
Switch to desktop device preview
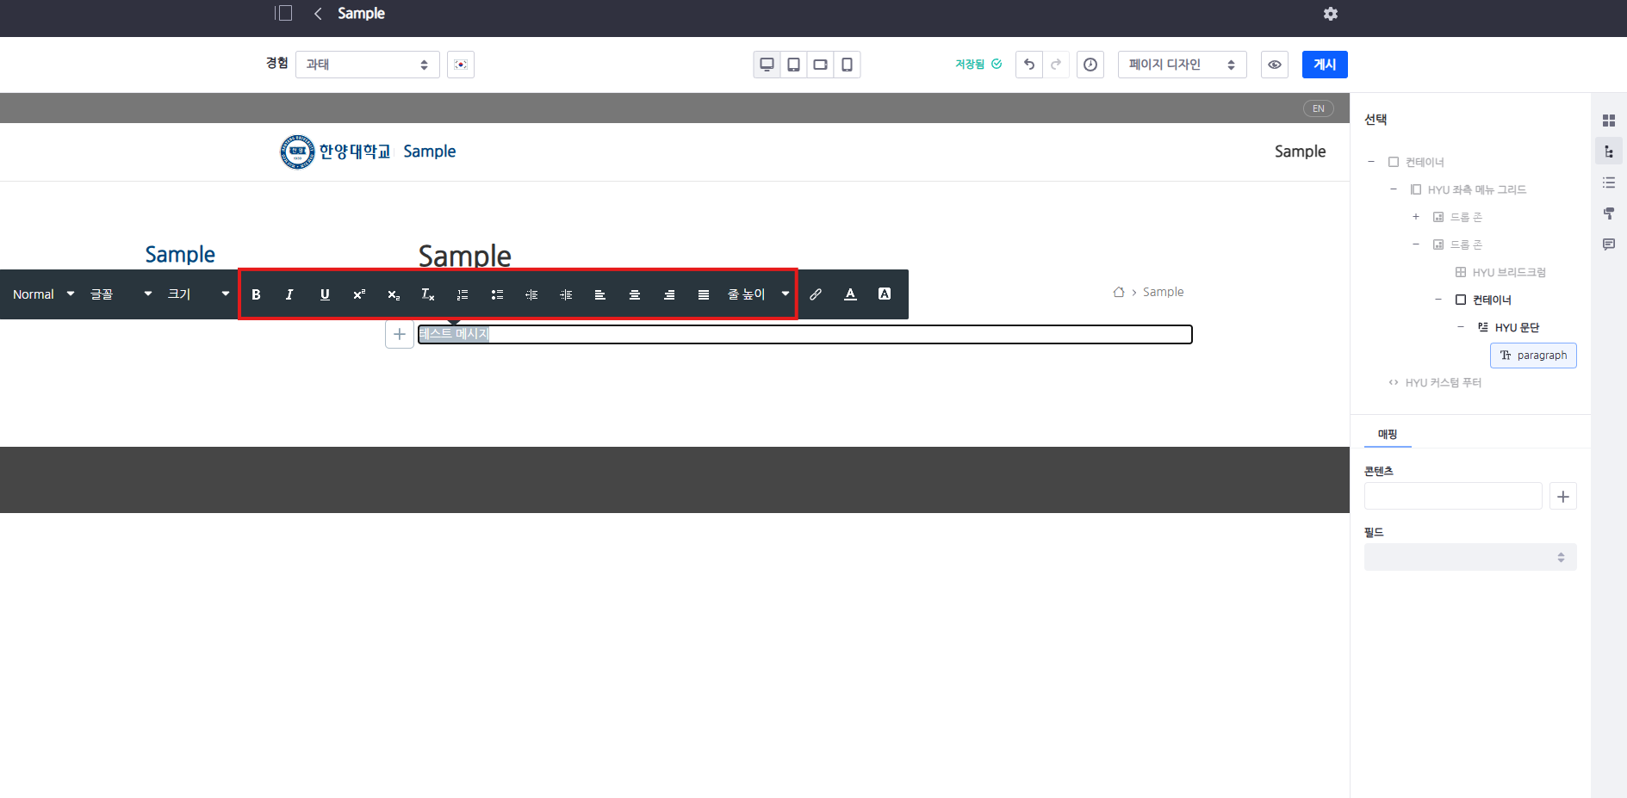pyautogui.click(x=767, y=65)
